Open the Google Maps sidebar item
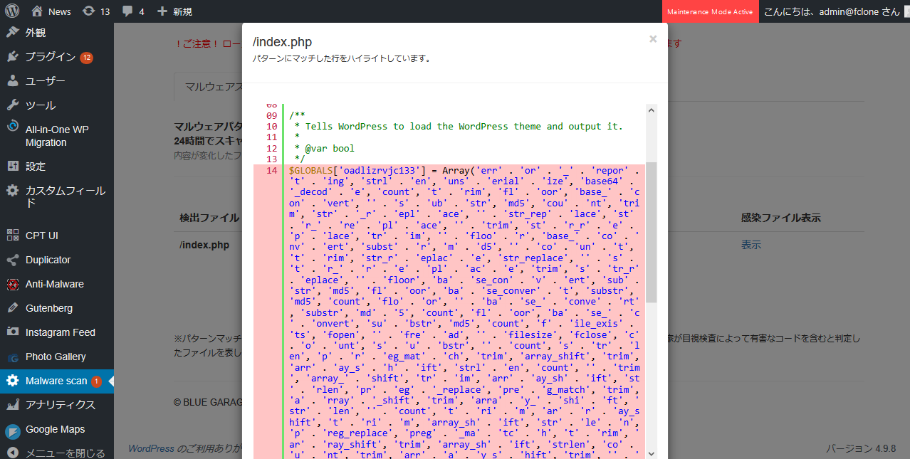The height and width of the screenshot is (459, 910). click(x=55, y=429)
